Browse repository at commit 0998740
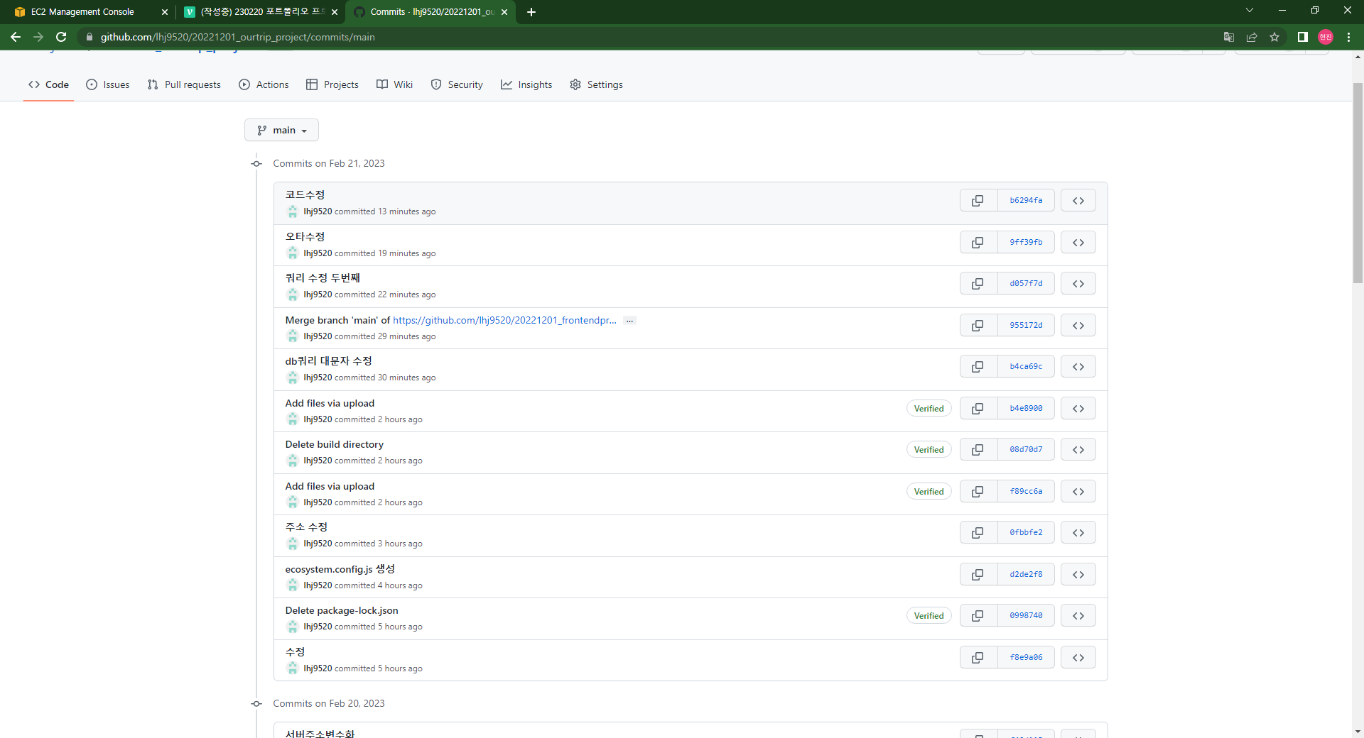 (x=1078, y=616)
